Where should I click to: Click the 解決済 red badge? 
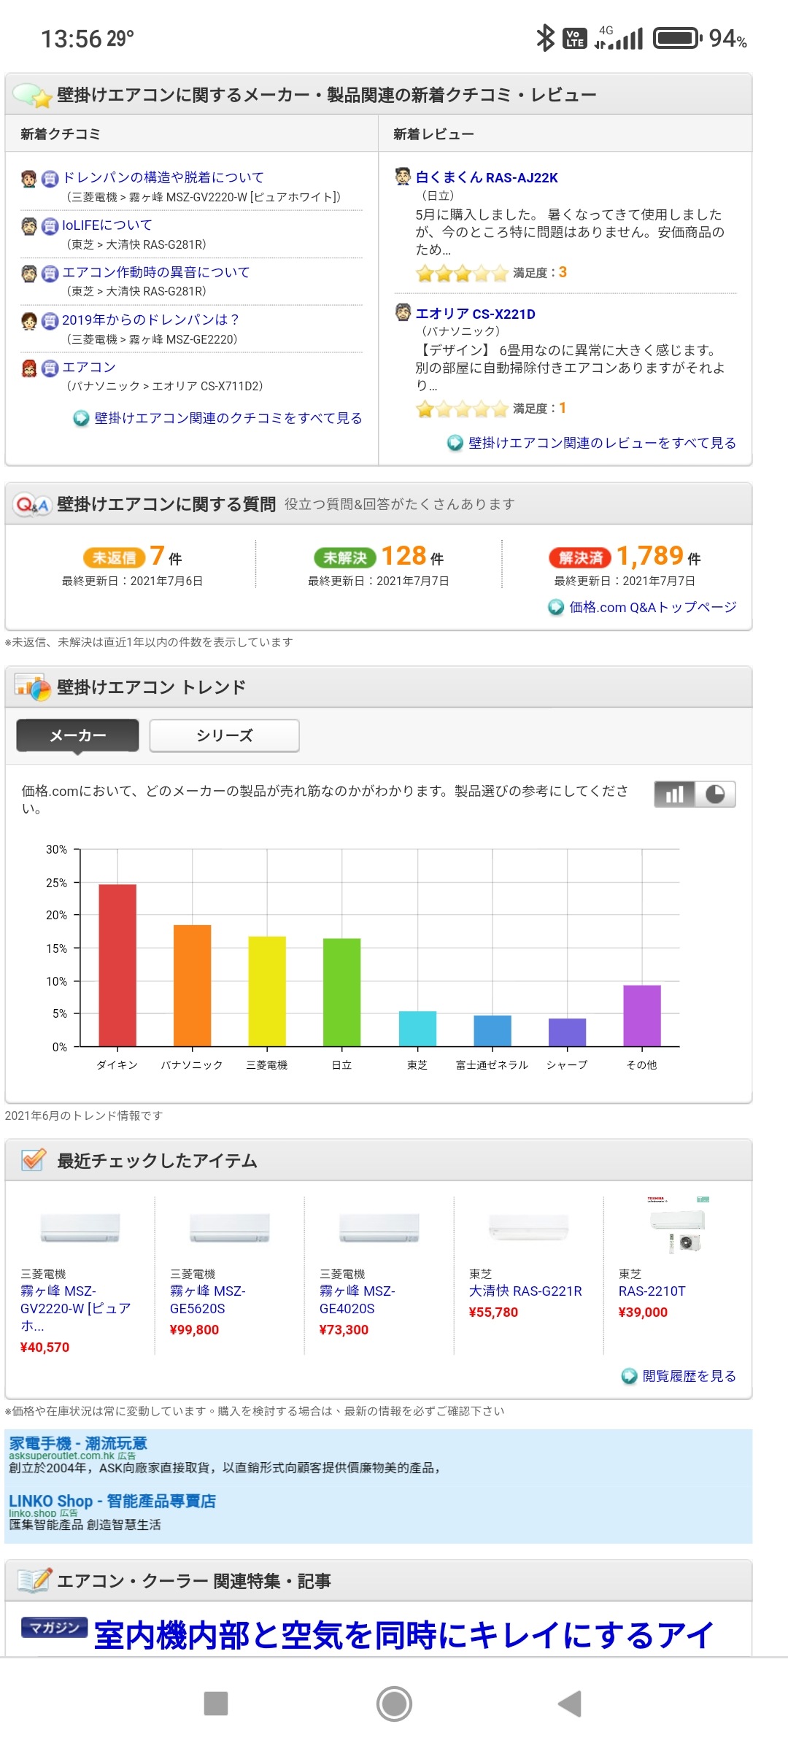[x=581, y=558]
